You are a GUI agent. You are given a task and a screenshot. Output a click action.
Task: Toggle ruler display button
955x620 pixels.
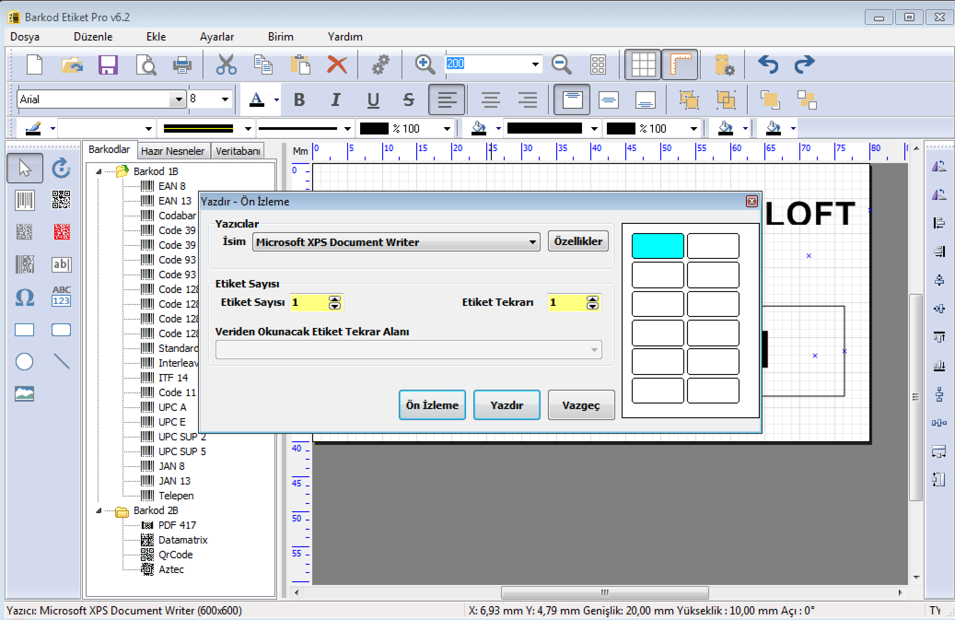click(680, 64)
